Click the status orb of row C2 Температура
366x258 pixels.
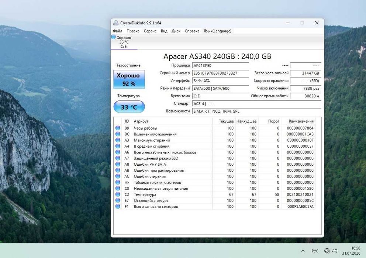click(x=118, y=195)
